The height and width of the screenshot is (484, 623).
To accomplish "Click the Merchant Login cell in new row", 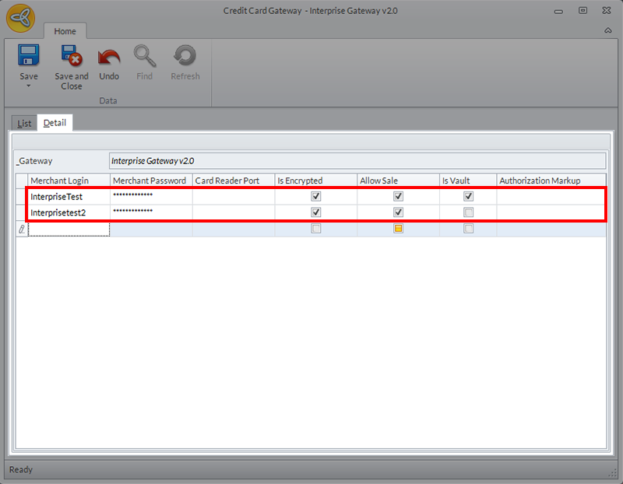I will click(x=69, y=229).
